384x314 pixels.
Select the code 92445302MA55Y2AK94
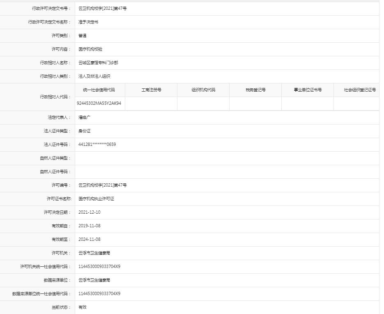pyautogui.click(x=99, y=103)
